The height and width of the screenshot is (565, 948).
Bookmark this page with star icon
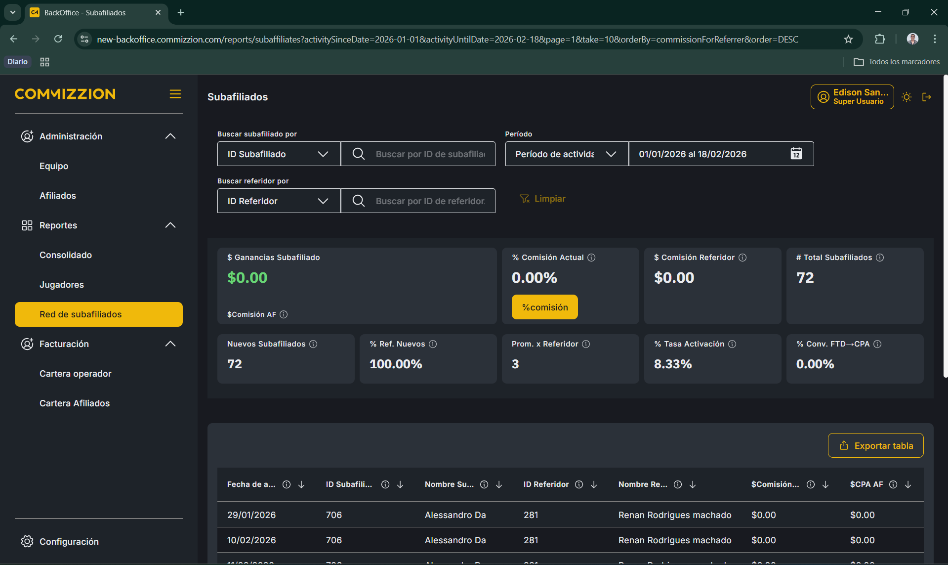click(848, 39)
